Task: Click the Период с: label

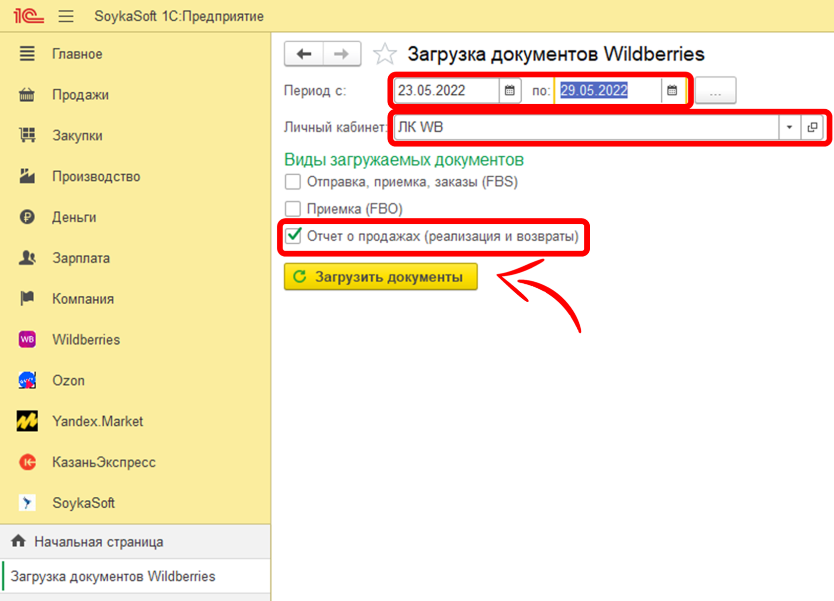Action: coord(315,91)
